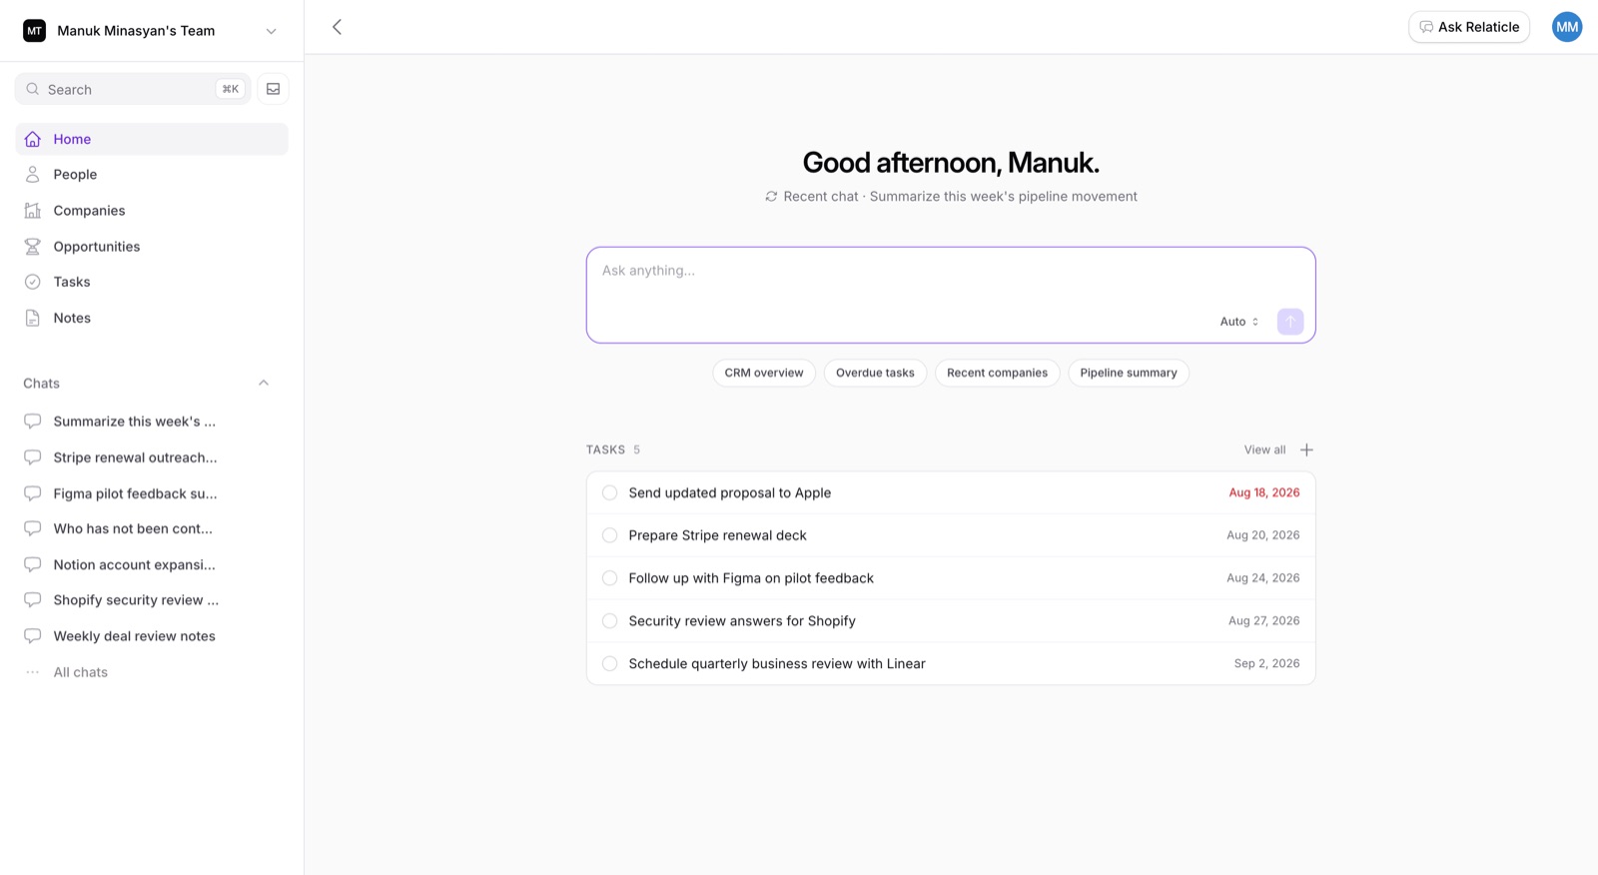
Task: Open task 'Follow up with Figma on pilot feedback'
Action: [751, 578]
